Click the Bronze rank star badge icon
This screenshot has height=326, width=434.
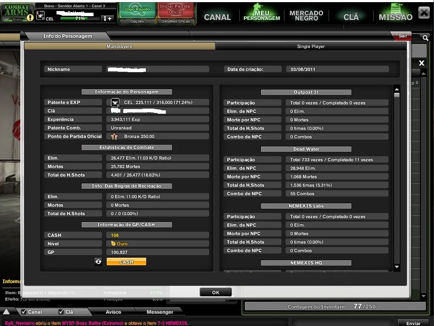click(x=114, y=136)
